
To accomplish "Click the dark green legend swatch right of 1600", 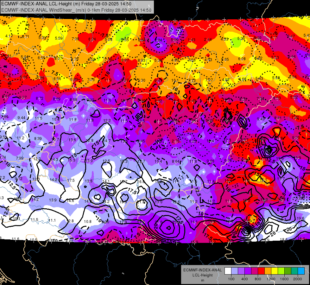I will point(288,271).
